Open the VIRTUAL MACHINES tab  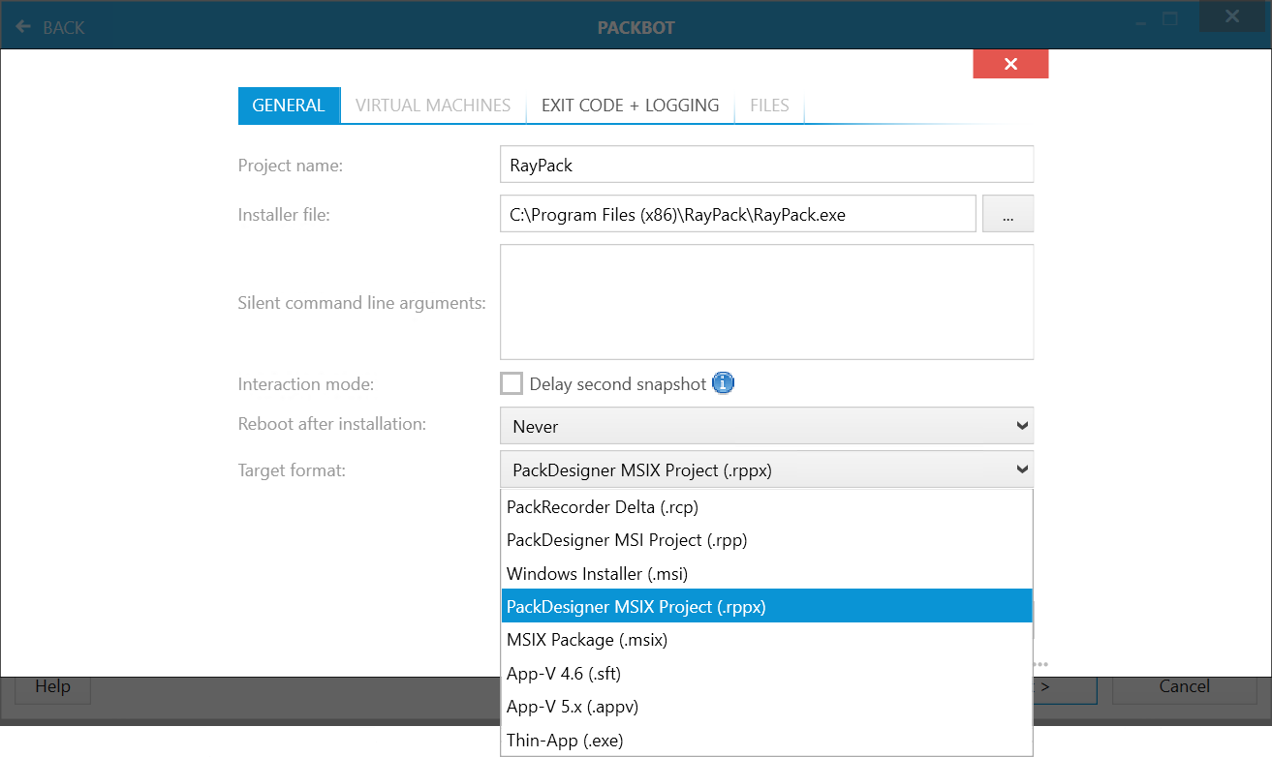click(x=433, y=106)
